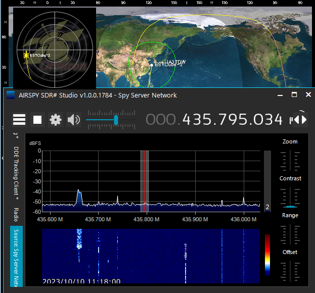315x293 pixels.
Task: Open the gear configuration settings
Action: pos(56,120)
